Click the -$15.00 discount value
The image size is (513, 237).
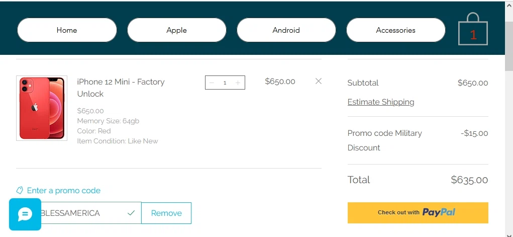click(x=474, y=133)
